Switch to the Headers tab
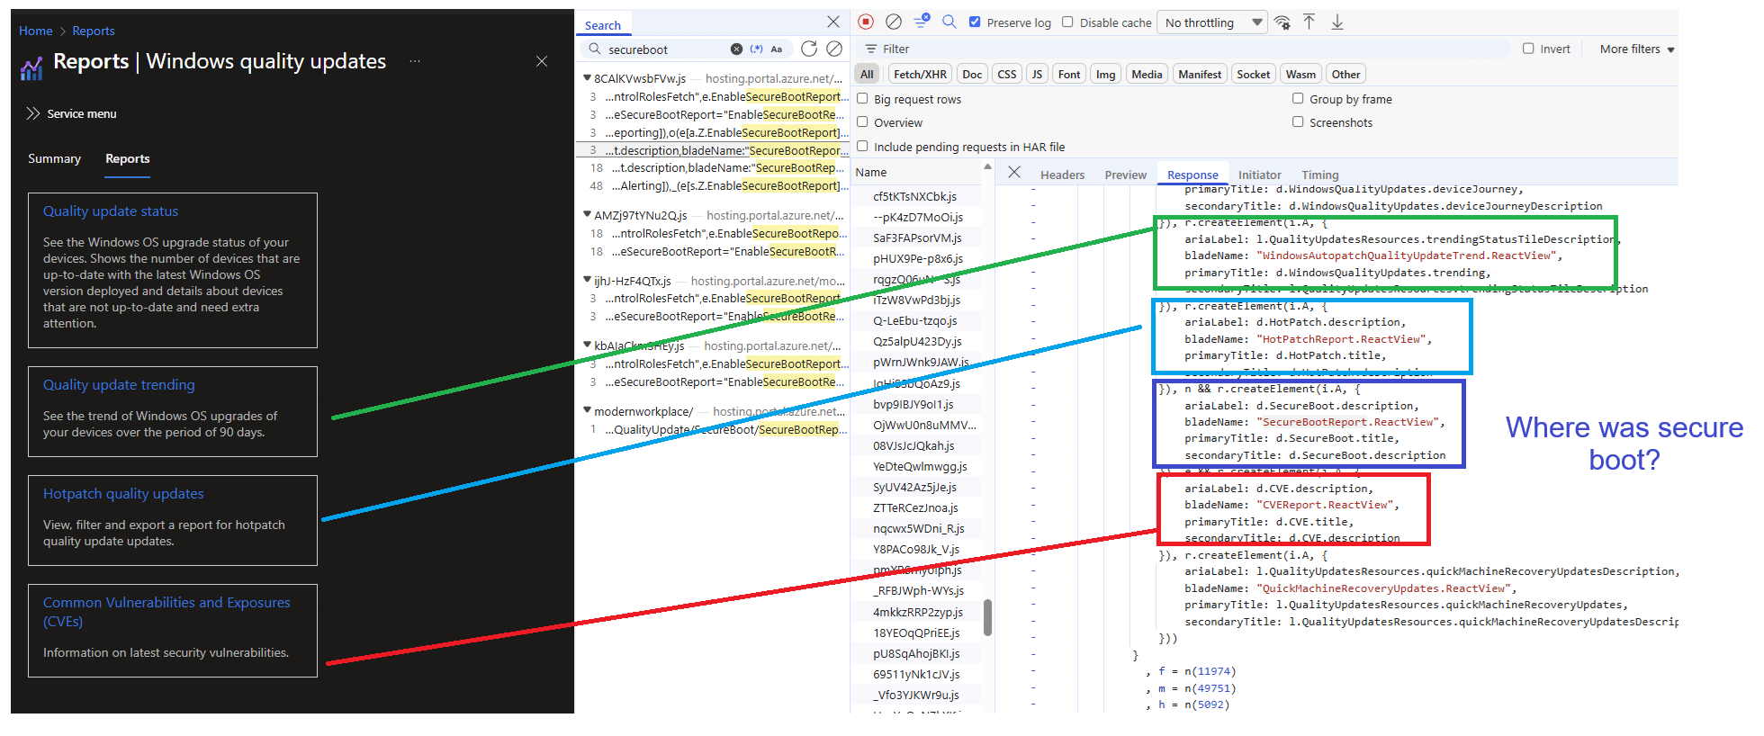This screenshot has height=736, width=1764. (x=1062, y=175)
